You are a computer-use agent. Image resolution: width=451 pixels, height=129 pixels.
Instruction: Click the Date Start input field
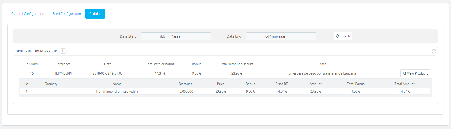(176, 36)
